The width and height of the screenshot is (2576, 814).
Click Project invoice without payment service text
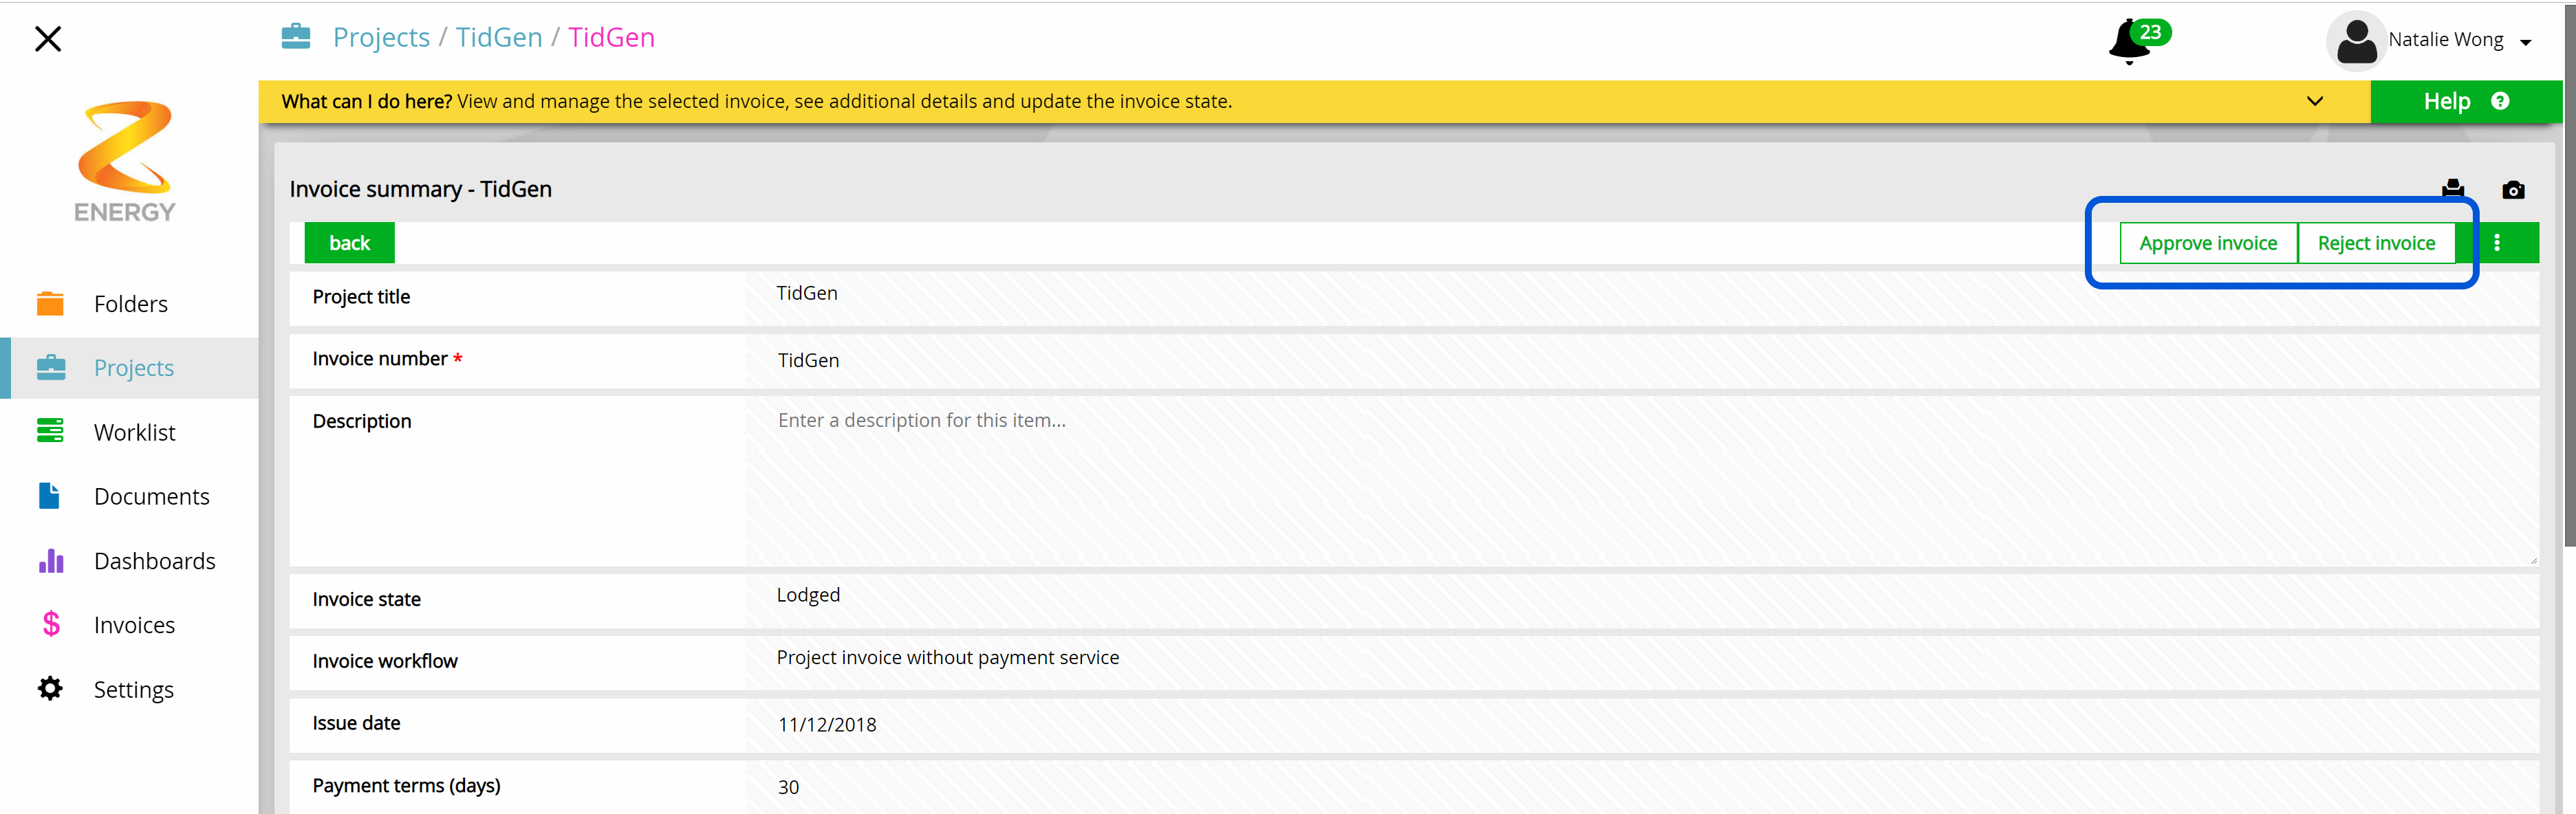coord(948,657)
